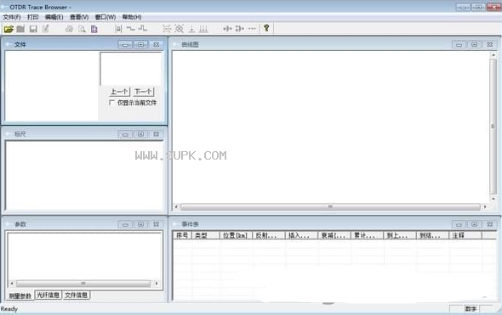Click the second event arrow icon
The image size is (502, 315).
[239, 29]
